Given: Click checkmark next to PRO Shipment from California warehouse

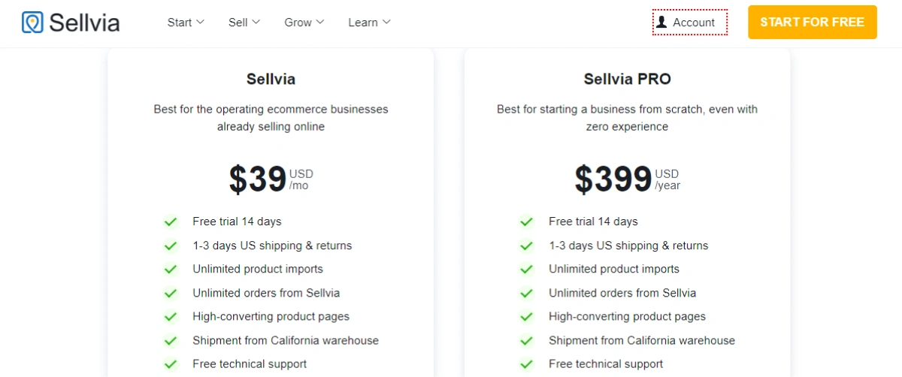Looking at the screenshot, I should [x=527, y=340].
